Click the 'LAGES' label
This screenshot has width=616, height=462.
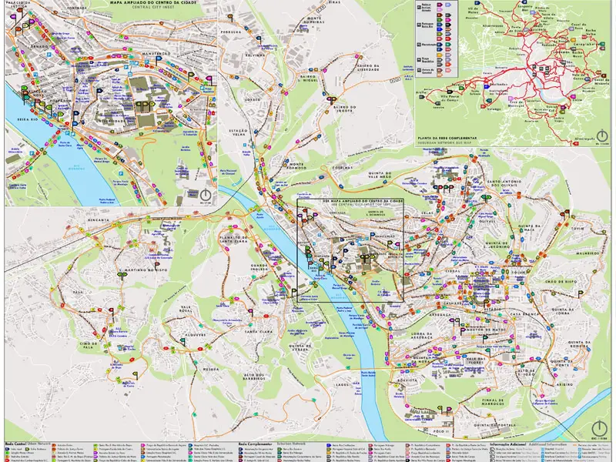click(x=343, y=384)
